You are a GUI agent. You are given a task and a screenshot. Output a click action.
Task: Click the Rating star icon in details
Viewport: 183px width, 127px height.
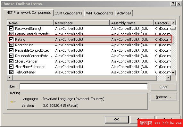point(13,102)
